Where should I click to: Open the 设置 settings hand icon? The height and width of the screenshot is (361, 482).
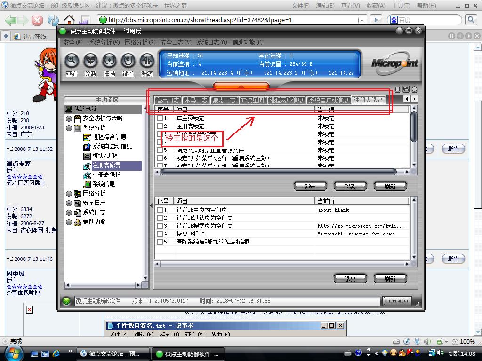click(x=128, y=61)
